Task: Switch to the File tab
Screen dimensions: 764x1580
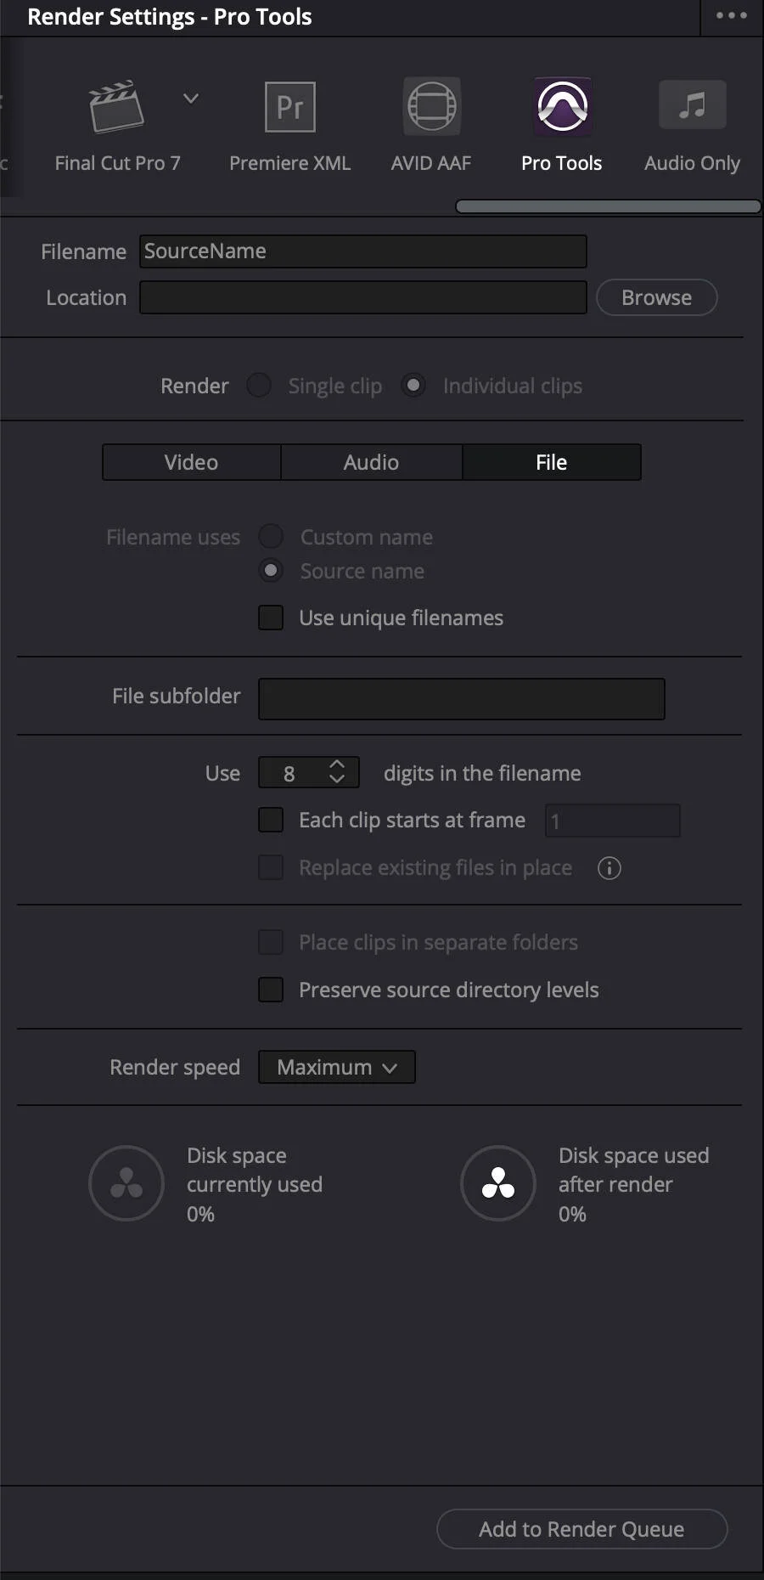Action: tap(552, 462)
